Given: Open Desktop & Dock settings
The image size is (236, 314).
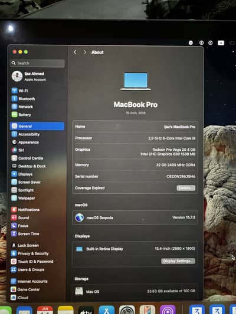Looking at the screenshot, I should [28, 166].
